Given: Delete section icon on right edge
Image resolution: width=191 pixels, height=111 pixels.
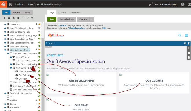Looking at the screenshot, I should 189,57.
